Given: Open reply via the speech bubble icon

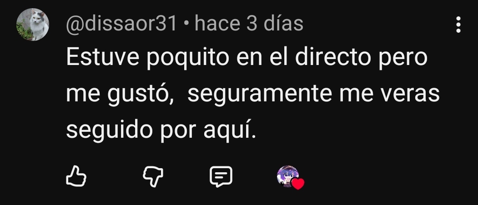Looking at the screenshot, I should click(221, 176).
